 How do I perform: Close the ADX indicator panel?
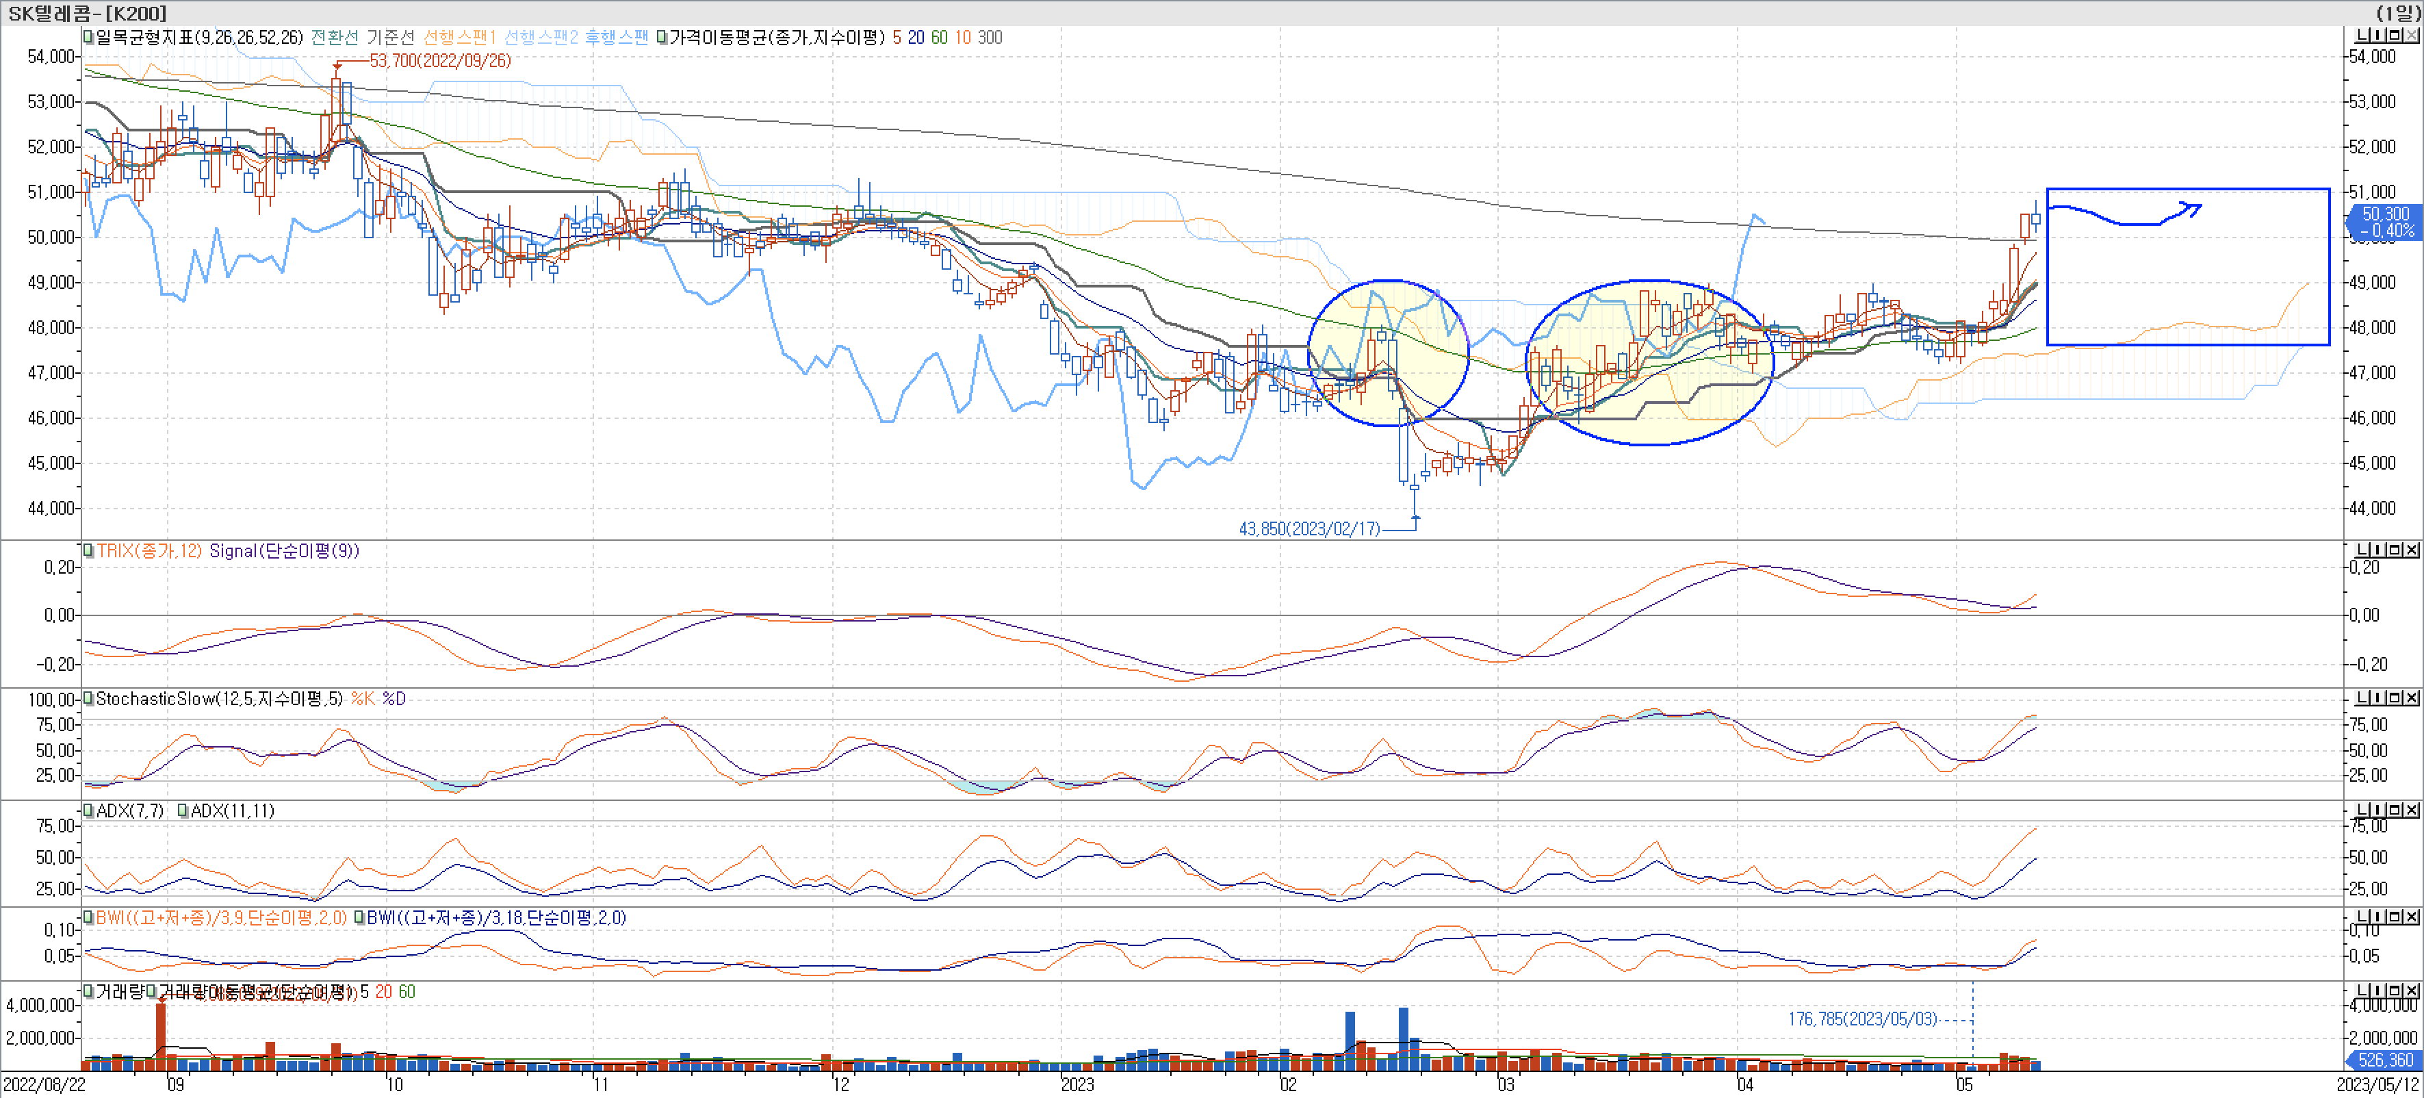tap(2411, 809)
